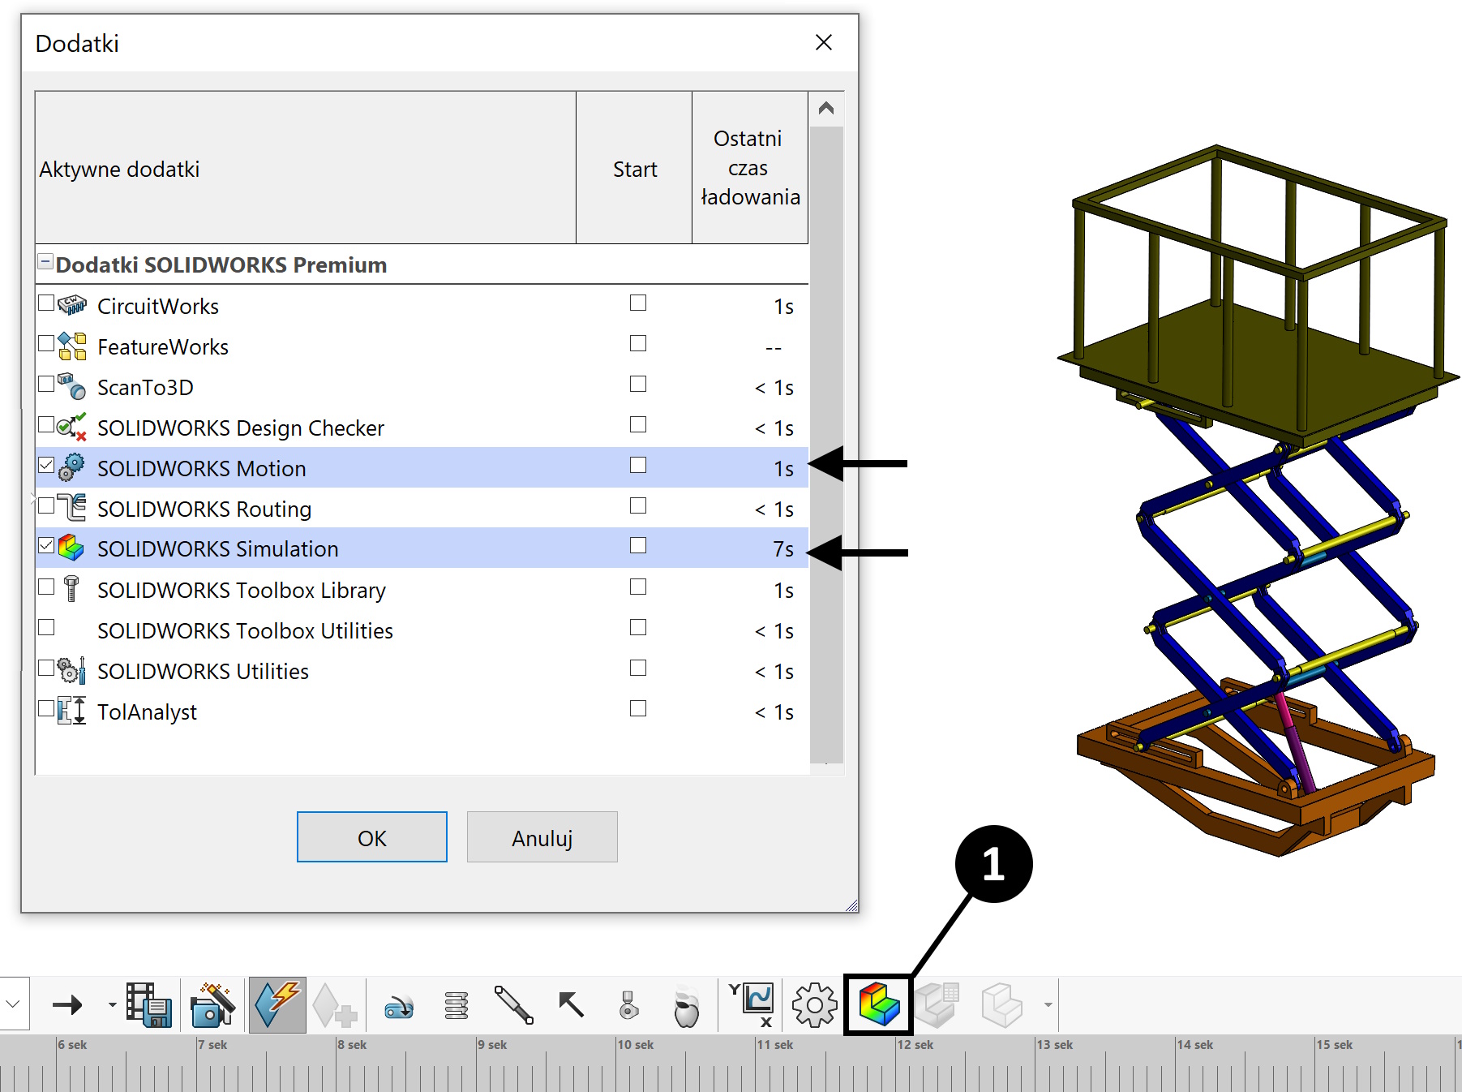This screenshot has height=1092, width=1462.
Task: Check the Start box for SOLIDWORKS Simulation
Action: click(x=638, y=545)
